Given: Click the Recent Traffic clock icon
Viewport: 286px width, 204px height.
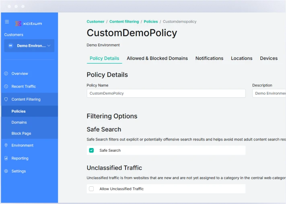Looking at the screenshot, I should pyautogui.click(x=6, y=87).
